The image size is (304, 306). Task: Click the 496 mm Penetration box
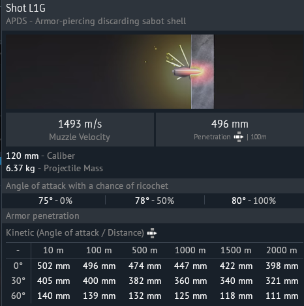[230, 130]
